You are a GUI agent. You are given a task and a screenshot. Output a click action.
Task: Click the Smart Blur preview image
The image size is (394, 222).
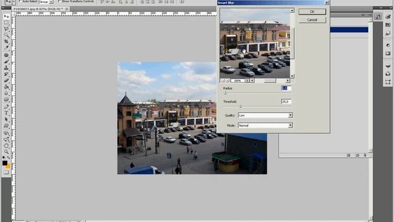click(255, 44)
